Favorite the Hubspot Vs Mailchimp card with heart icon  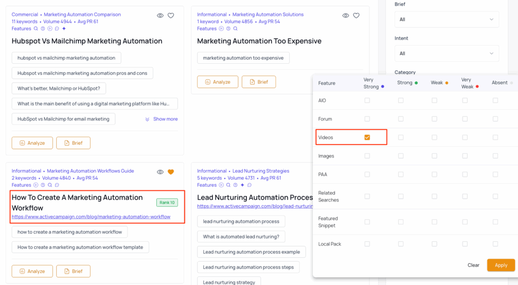(x=171, y=16)
